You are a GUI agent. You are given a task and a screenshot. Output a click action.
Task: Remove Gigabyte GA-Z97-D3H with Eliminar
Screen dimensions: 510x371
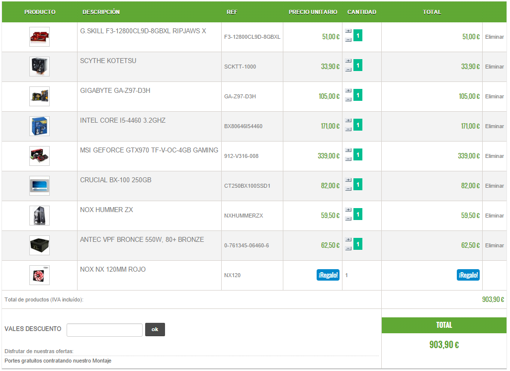pos(495,96)
